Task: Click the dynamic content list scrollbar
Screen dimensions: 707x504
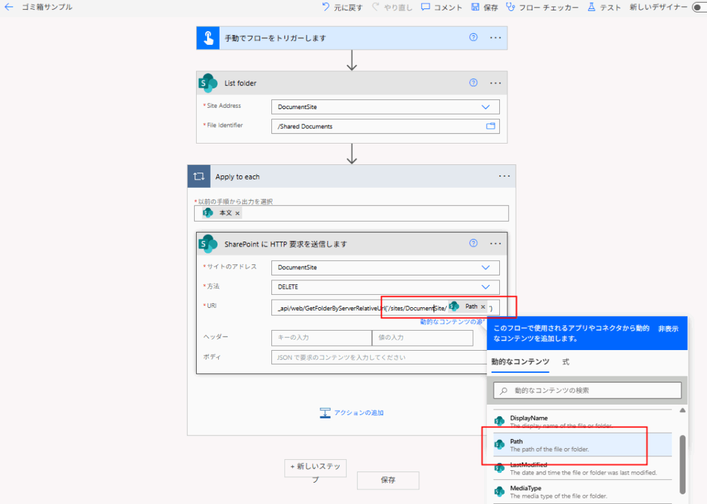Action: 683,465
